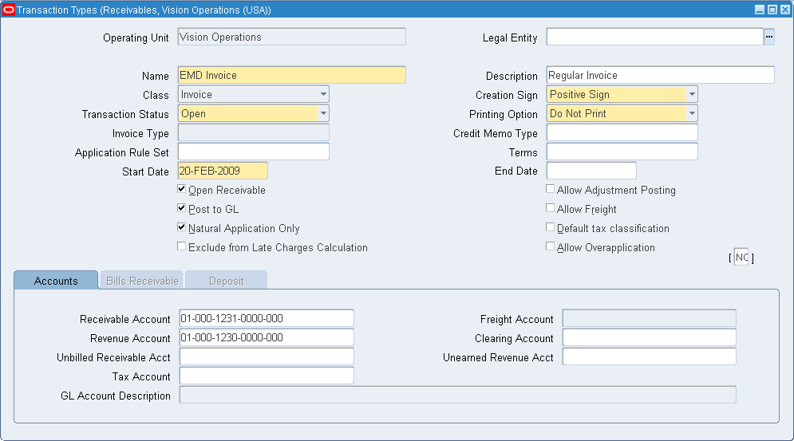Click the End Date field

[591, 171]
